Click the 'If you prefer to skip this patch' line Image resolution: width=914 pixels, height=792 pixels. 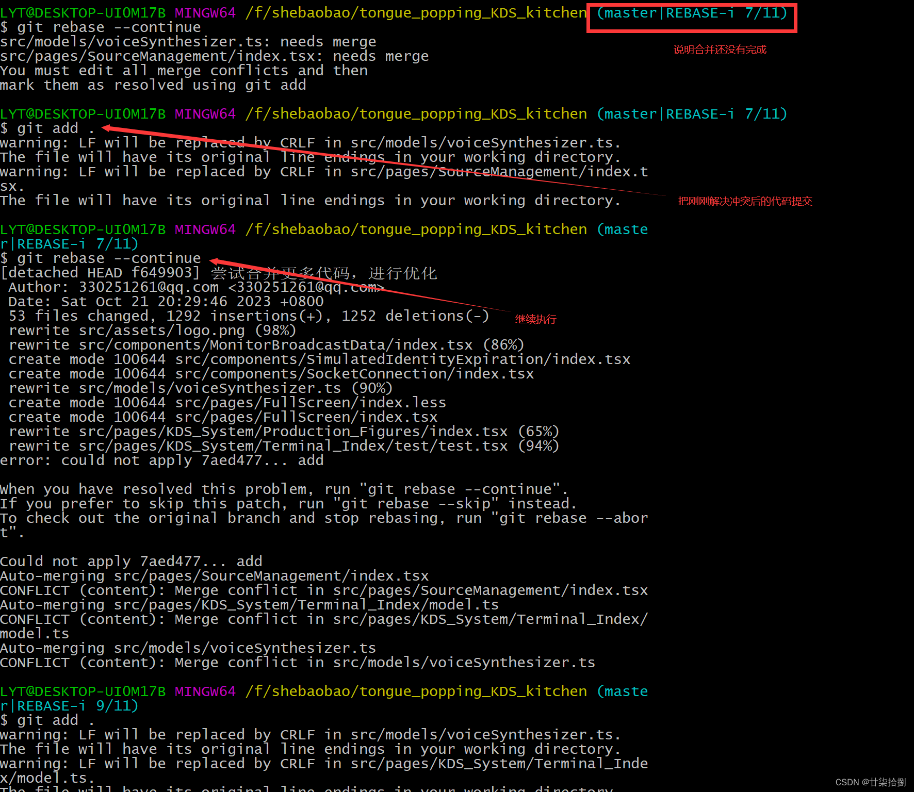289,504
